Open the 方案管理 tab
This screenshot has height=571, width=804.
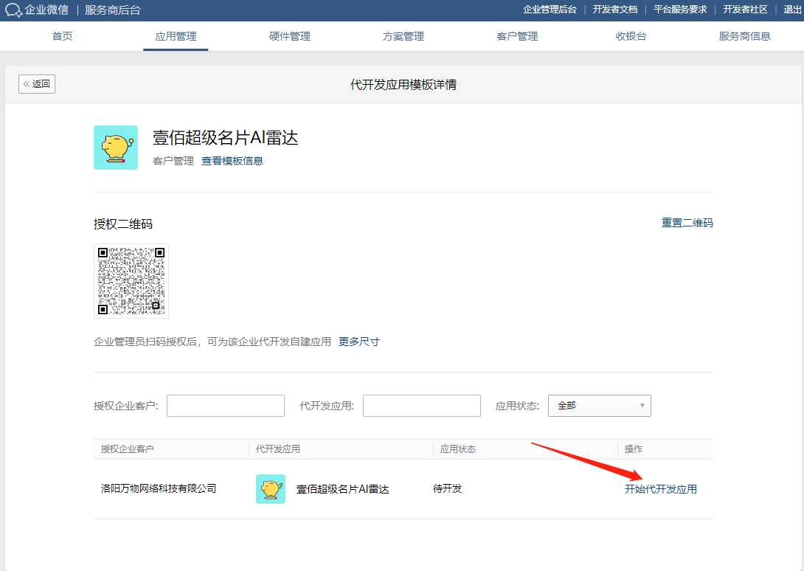point(403,36)
